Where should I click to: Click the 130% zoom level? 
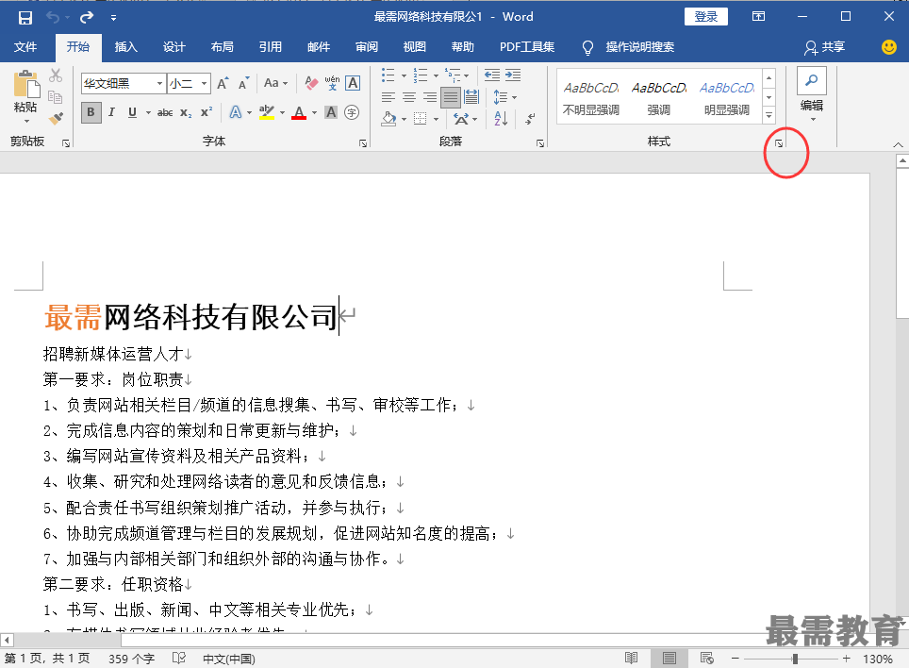[x=877, y=659]
